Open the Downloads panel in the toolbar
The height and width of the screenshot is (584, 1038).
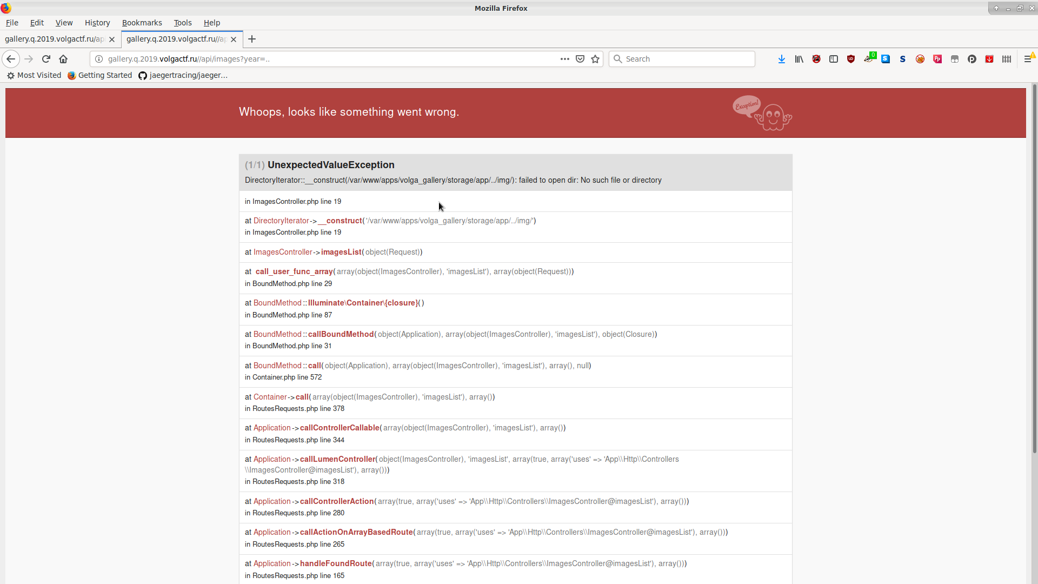tap(782, 59)
